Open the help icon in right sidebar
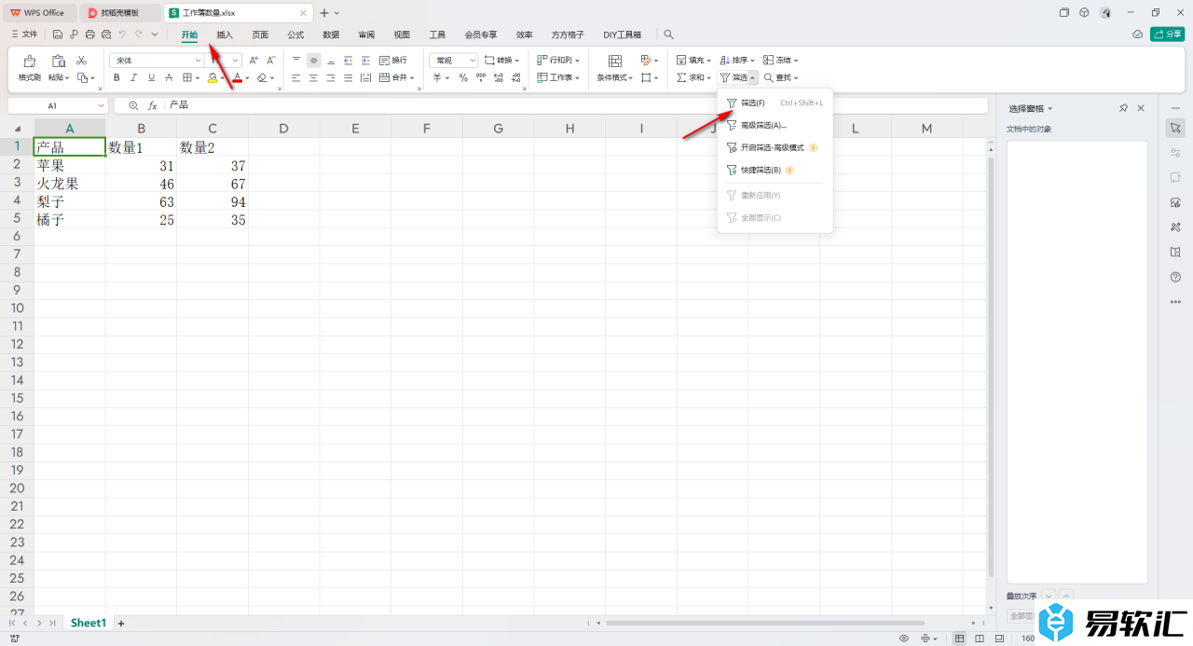The height and width of the screenshot is (646, 1193). pyautogui.click(x=1175, y=277)
